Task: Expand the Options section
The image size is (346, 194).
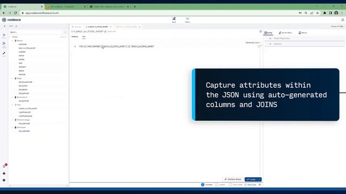Action: (x=304, y=44)
